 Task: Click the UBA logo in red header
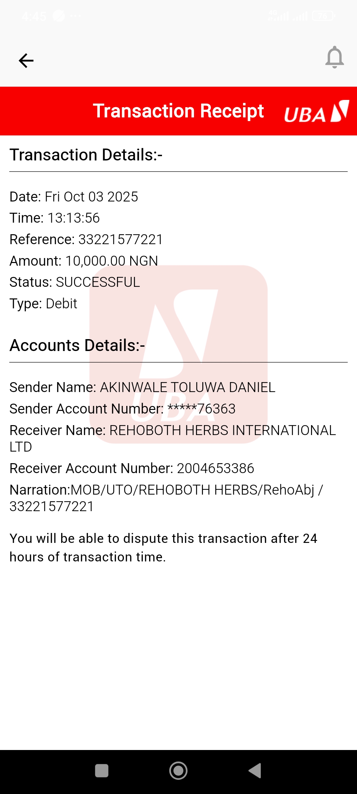[x=316, y=112]
